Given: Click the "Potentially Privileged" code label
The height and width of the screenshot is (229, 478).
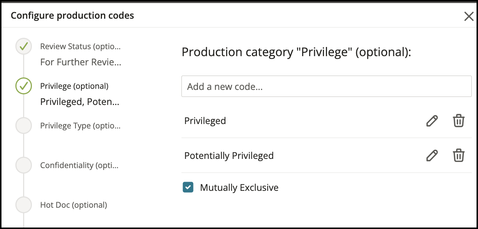Looking at the screenshot, I should click(229, 156).
